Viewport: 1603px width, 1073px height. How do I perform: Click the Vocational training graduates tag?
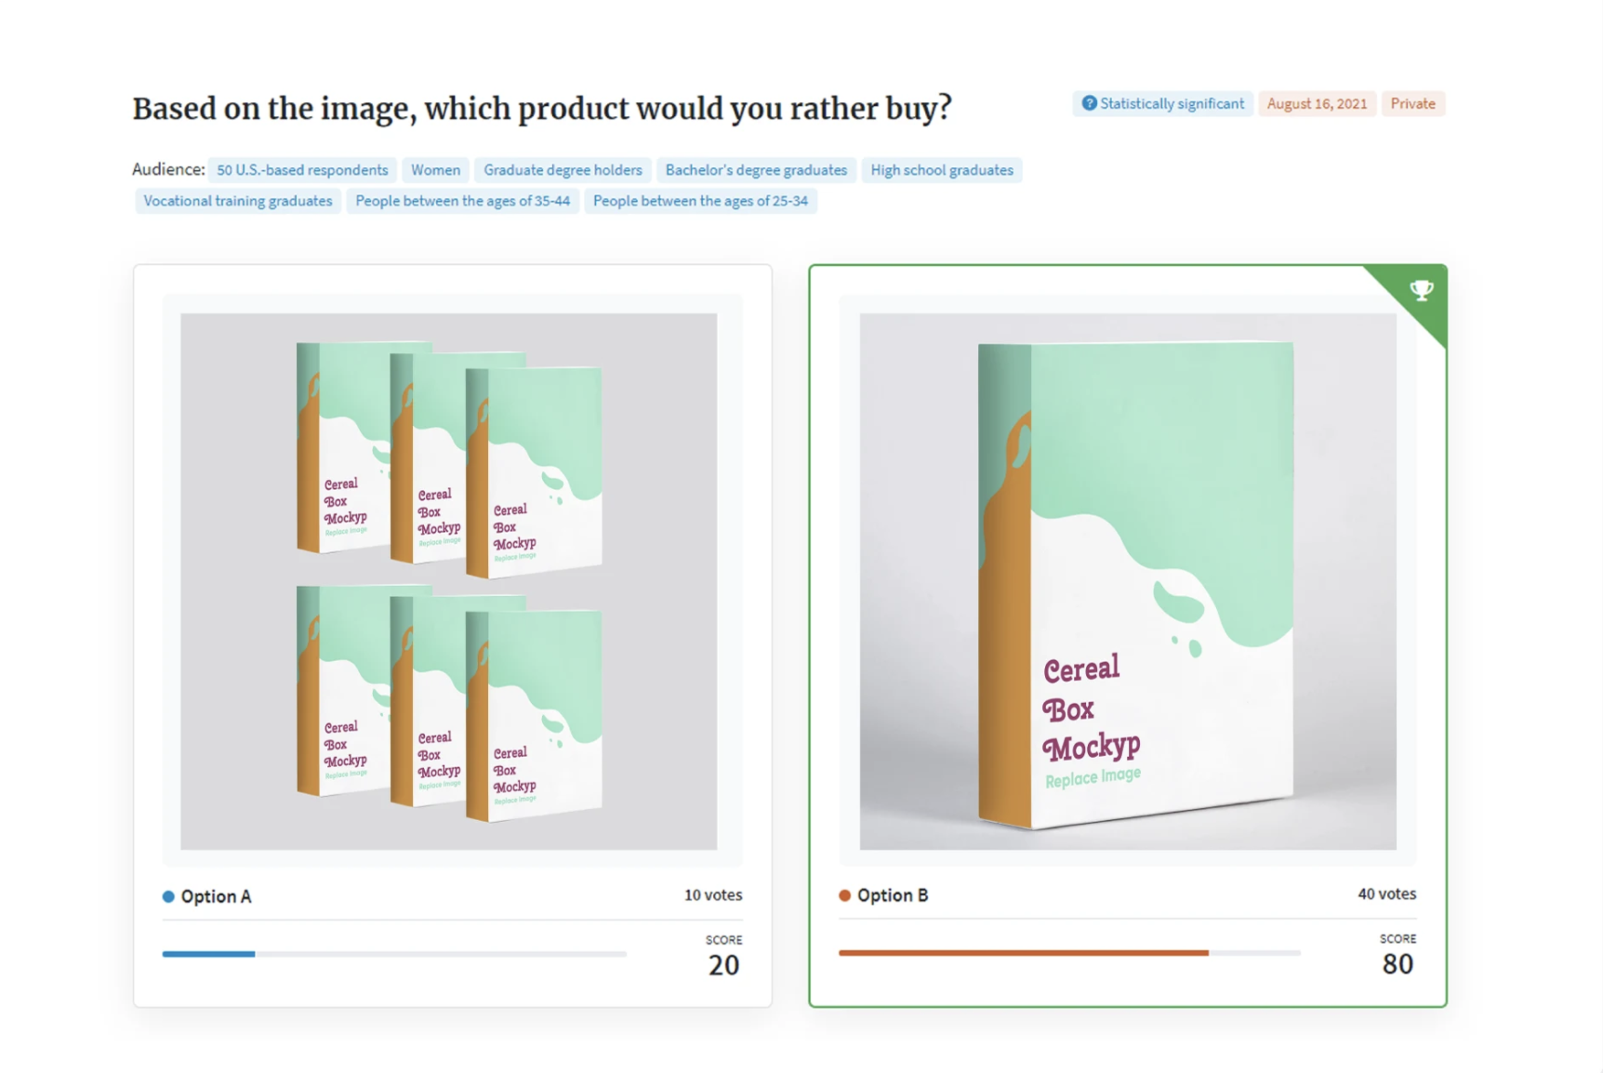237,201
